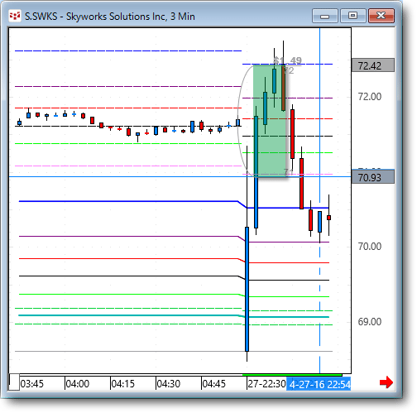417x413 pixels.
Task: Click the 03:45 time axis label
Action: (x=32, y=384)
